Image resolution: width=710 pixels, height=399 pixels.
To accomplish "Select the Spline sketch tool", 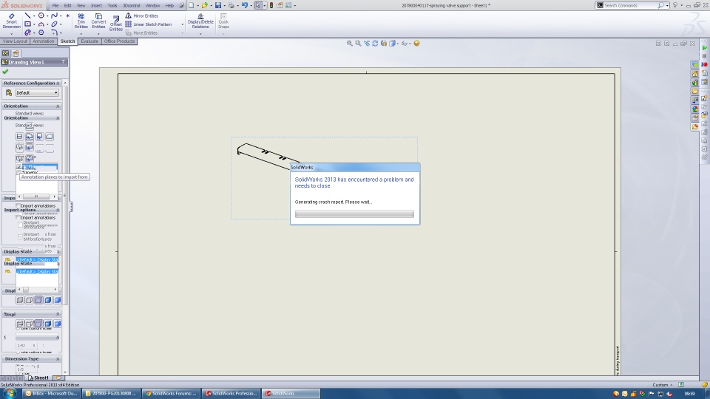I will point(54,16).
